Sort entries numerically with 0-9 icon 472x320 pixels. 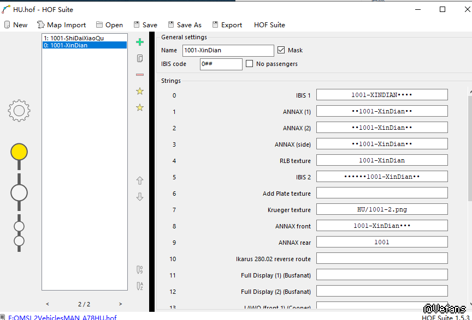pyautogui.click(x=140, y=269)
